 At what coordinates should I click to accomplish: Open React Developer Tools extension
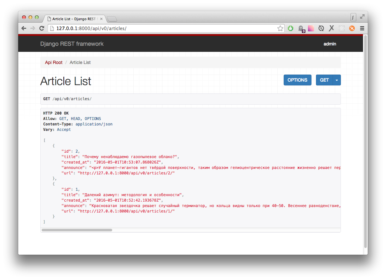(342, 28)
